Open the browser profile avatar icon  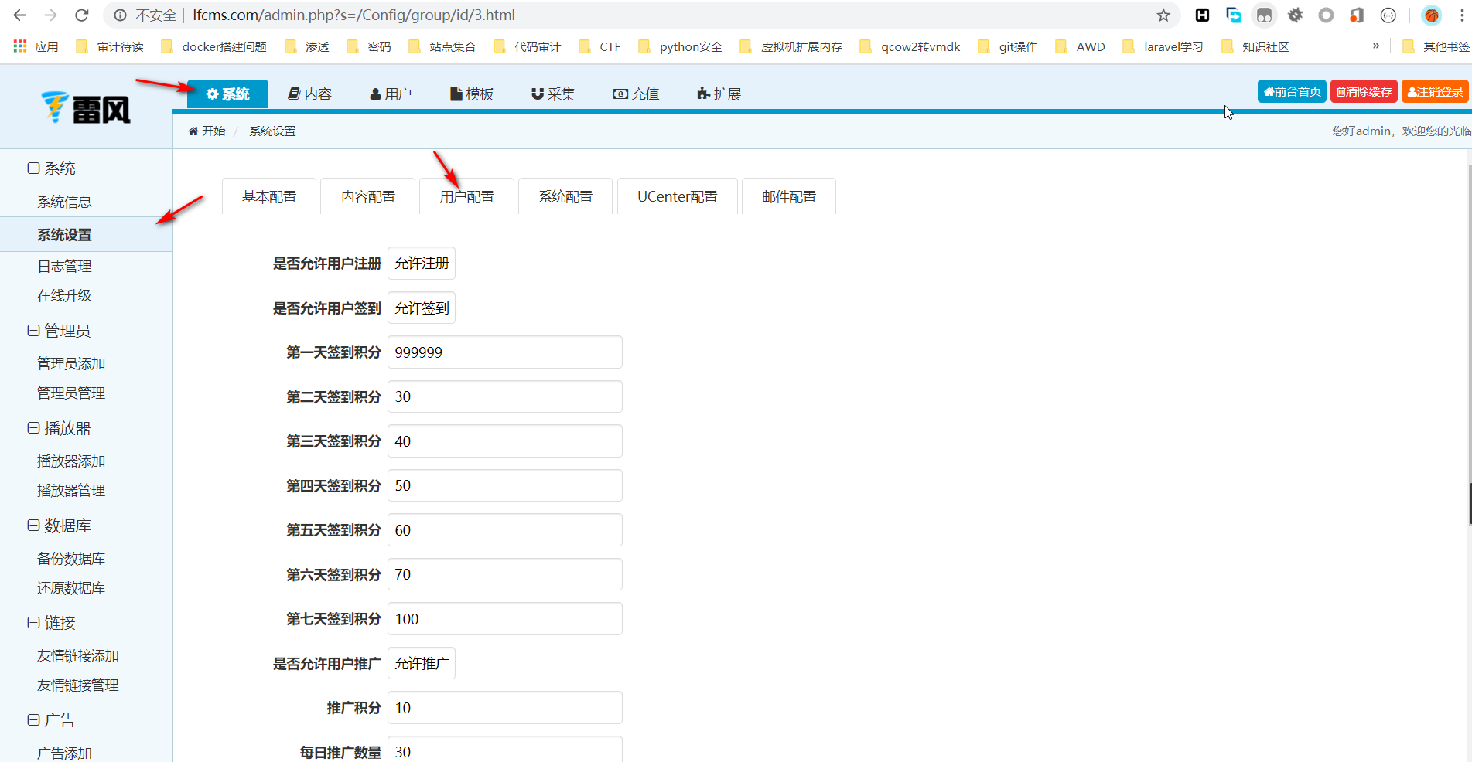1431,15
